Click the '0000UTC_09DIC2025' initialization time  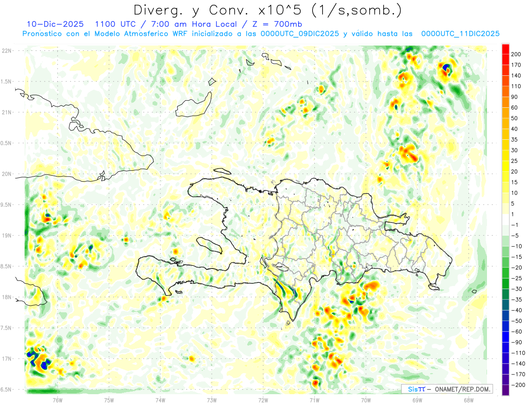pyautogui.click(x=299, y=34)
